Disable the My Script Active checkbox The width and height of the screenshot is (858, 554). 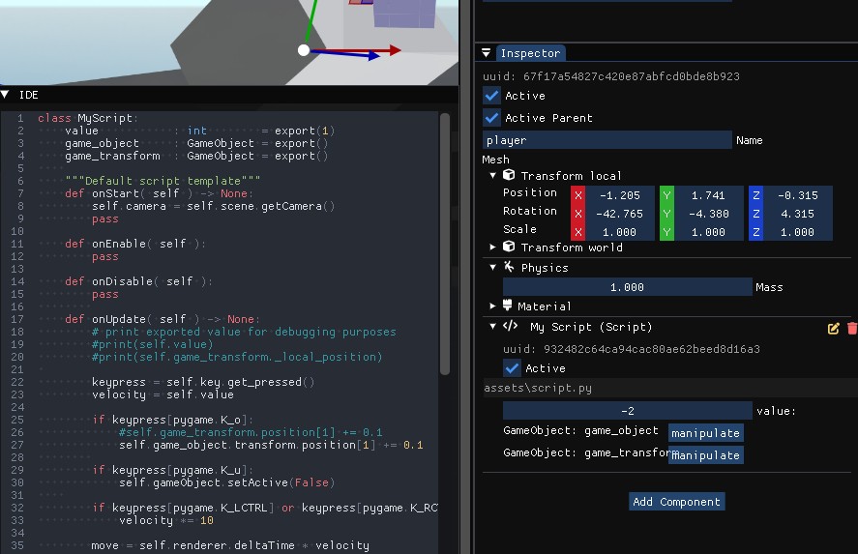coord(512,368)
